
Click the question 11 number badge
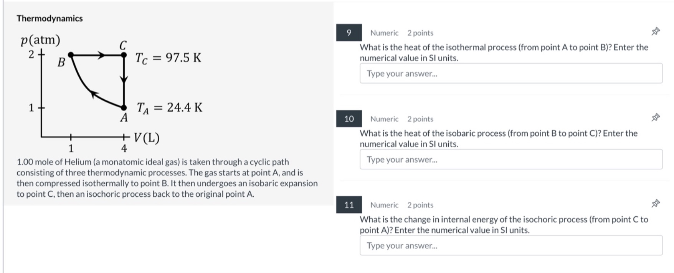click(349, 205)
